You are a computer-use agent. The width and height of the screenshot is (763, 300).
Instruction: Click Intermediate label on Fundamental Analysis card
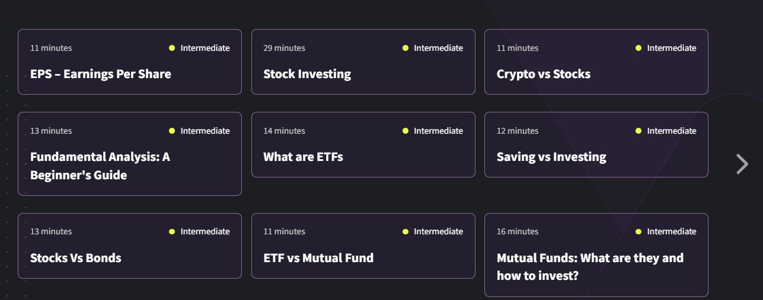pyautogui.click(x=205, y=131)
